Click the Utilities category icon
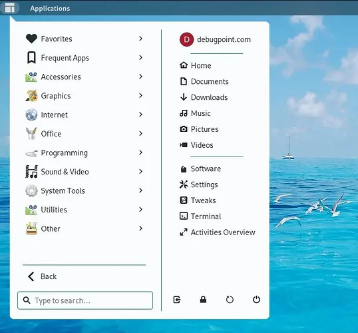 [31, 210]
